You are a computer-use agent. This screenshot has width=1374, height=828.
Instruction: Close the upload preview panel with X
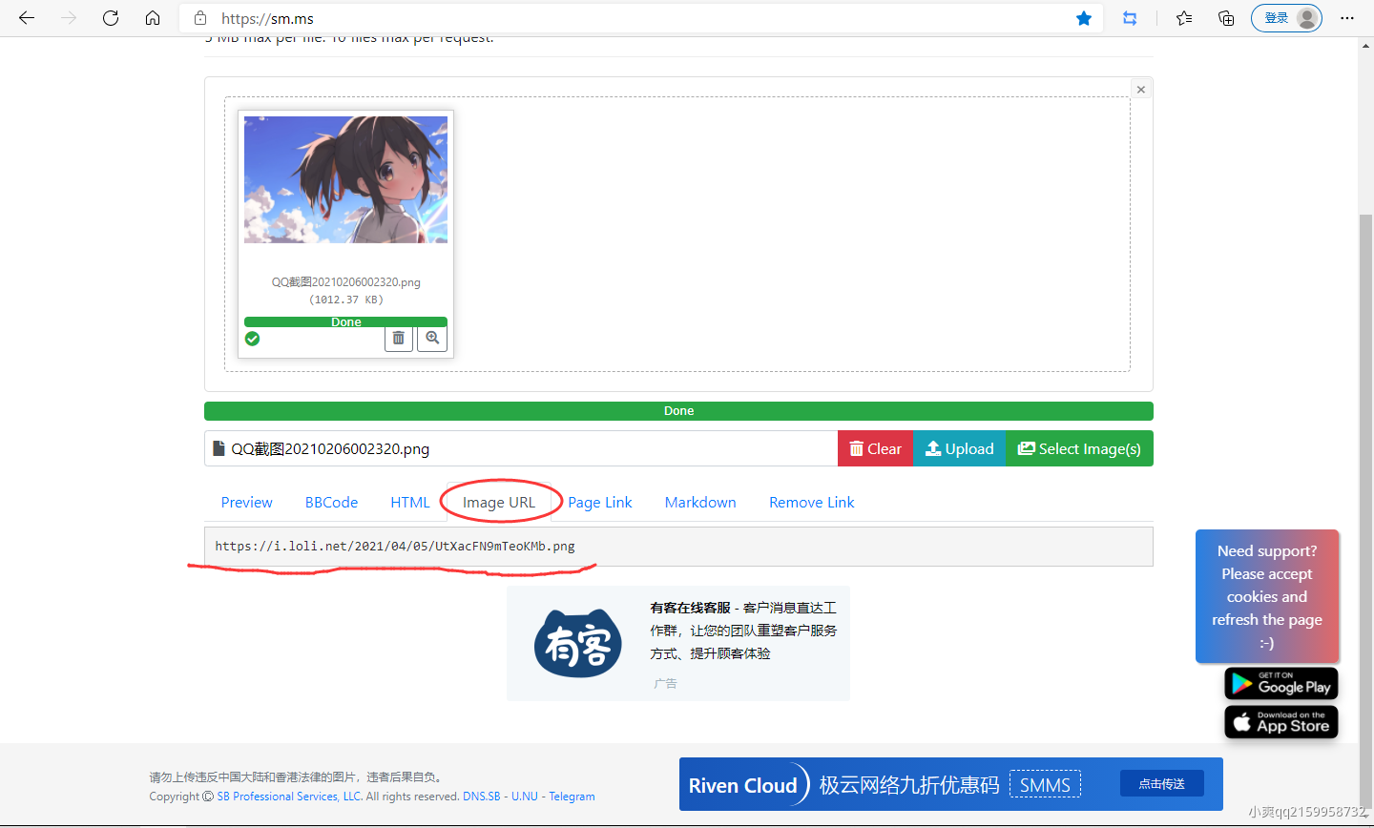(x=1140, y=89)
